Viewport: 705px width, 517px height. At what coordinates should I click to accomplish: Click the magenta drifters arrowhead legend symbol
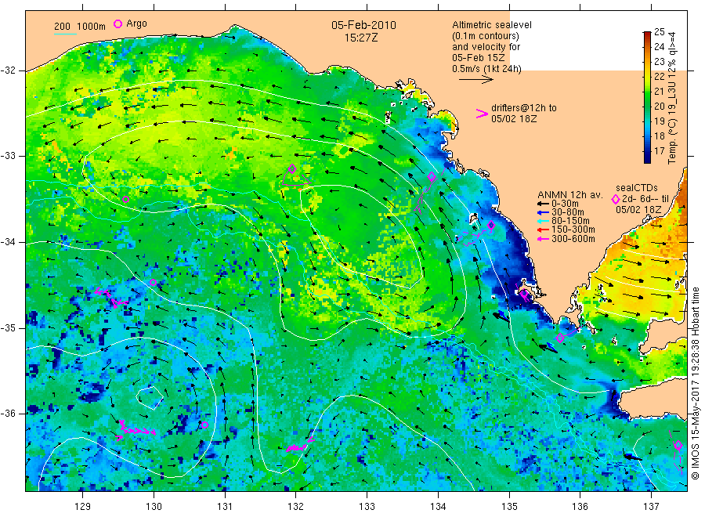(x=482, y=114)
